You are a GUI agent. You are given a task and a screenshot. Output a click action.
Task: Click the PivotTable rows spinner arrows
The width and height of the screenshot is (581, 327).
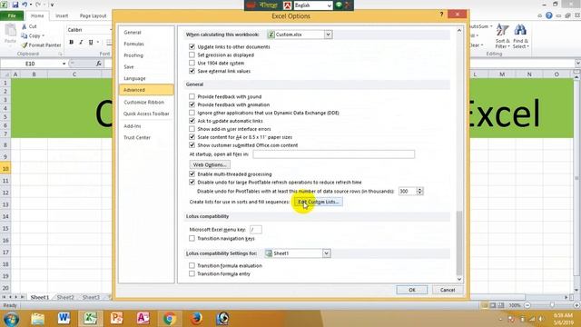419,191
